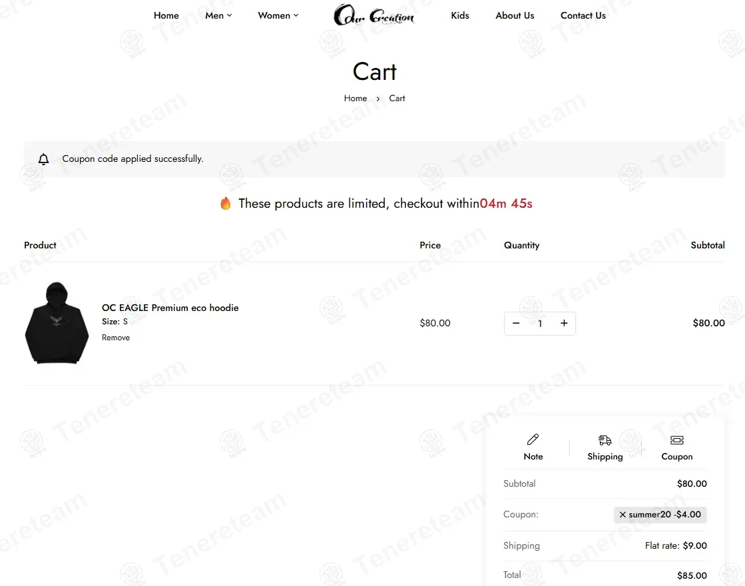Go to the Kids page
The image size is (745, 586).
click(460, 15)
